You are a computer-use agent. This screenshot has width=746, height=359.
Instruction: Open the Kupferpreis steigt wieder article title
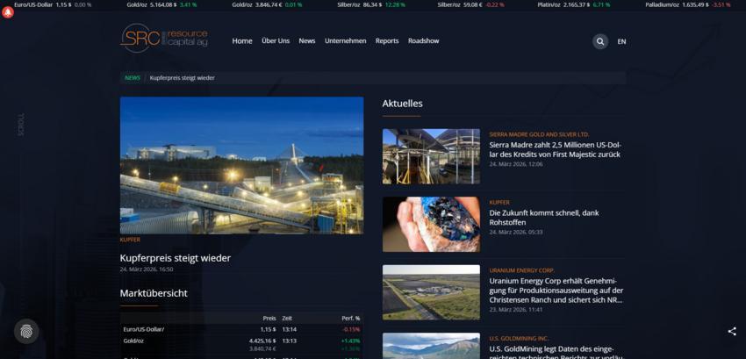176,258
